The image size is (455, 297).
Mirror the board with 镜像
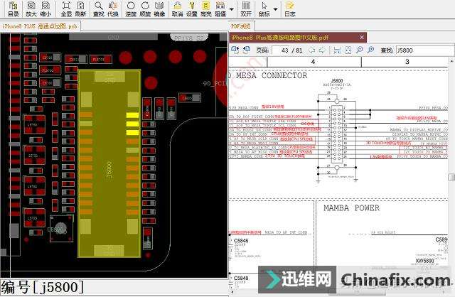(159, 9)
